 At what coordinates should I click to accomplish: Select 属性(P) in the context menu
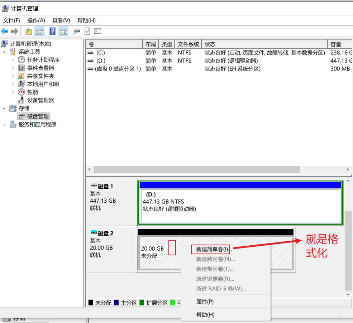(205, 302)
